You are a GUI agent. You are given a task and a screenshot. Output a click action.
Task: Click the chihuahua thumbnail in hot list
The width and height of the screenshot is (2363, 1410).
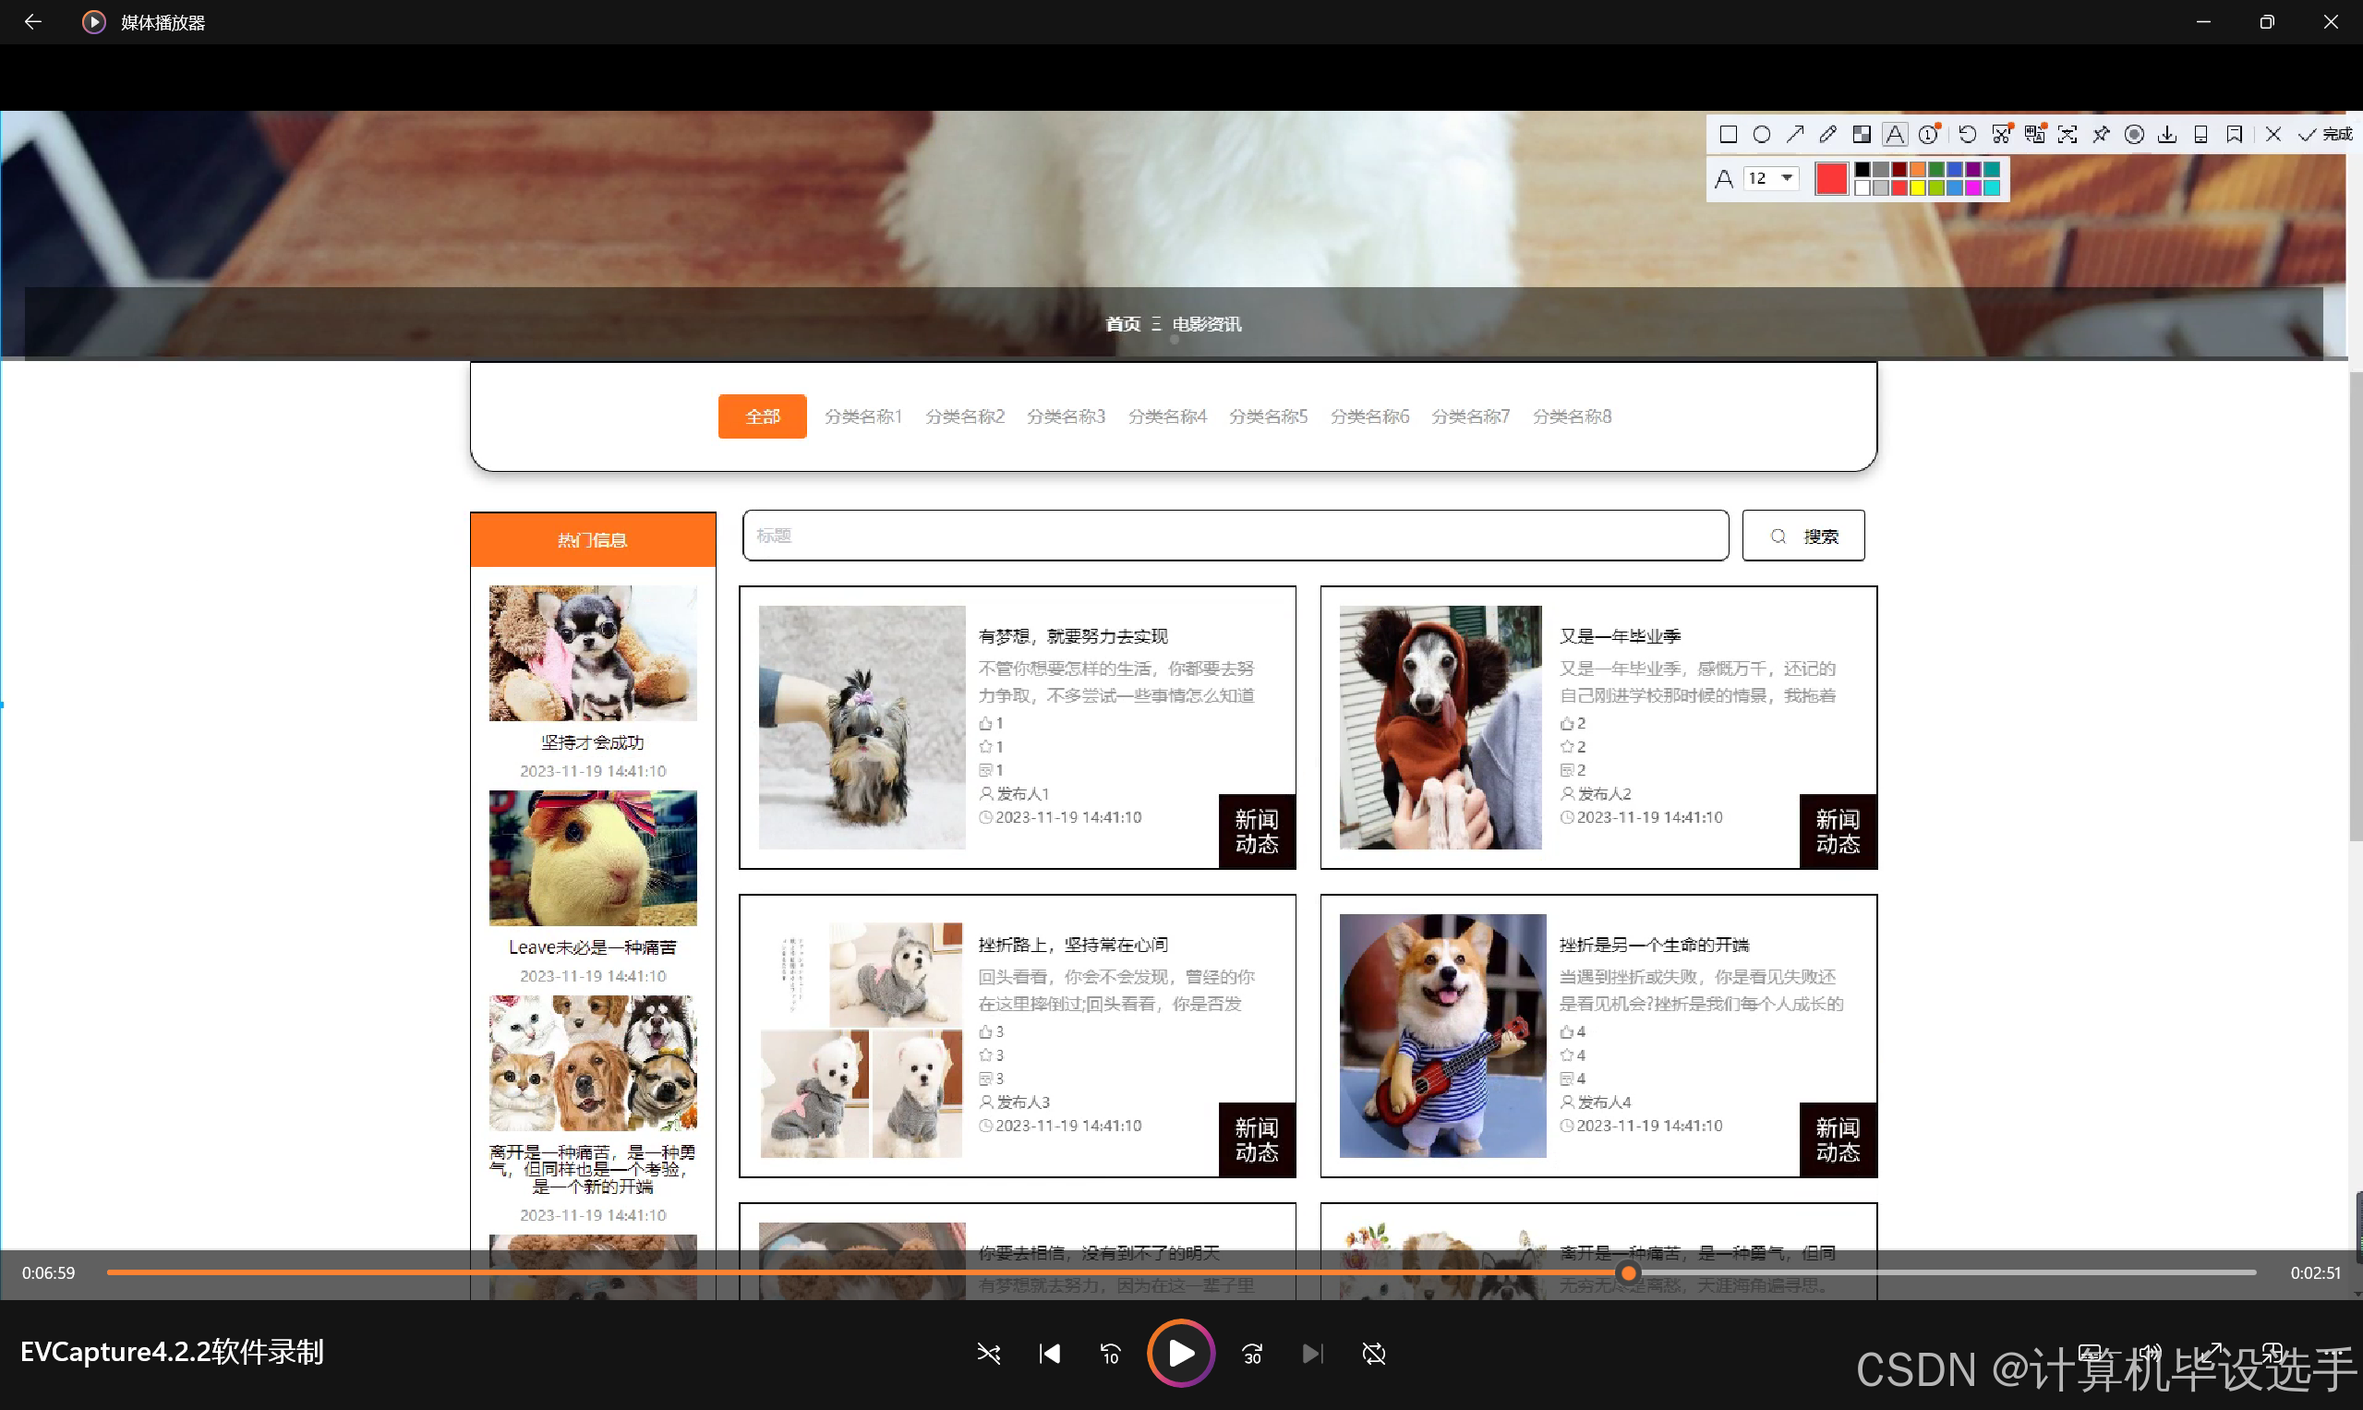tap(593, 653)
